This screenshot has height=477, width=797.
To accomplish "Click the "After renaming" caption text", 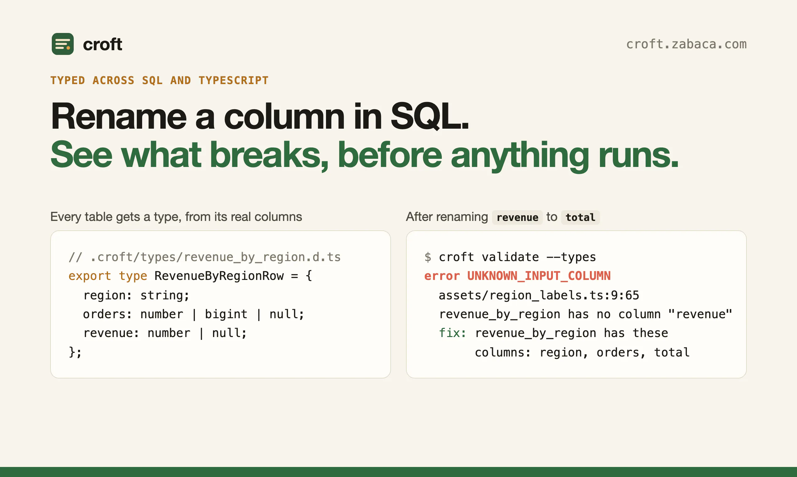I will click(x=447, y=217).
